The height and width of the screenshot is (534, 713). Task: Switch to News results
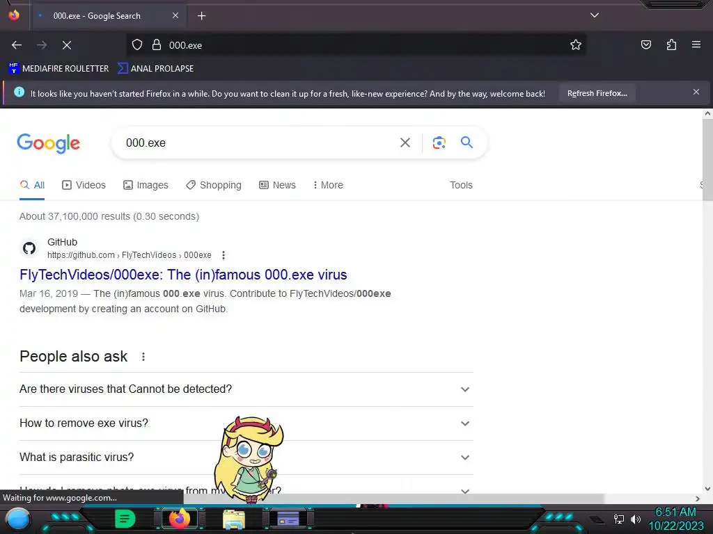point(277,185)
